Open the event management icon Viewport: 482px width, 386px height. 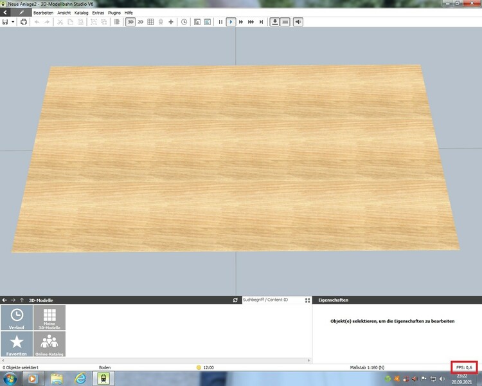197,22
